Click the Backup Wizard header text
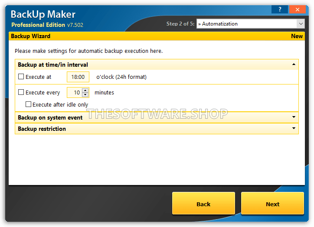This screenshot has width=314, height=227. pos(31,36)
